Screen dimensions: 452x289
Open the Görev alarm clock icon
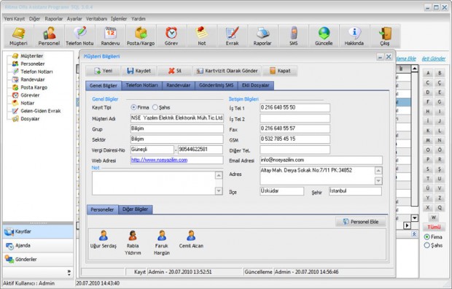tap(171, 36)
